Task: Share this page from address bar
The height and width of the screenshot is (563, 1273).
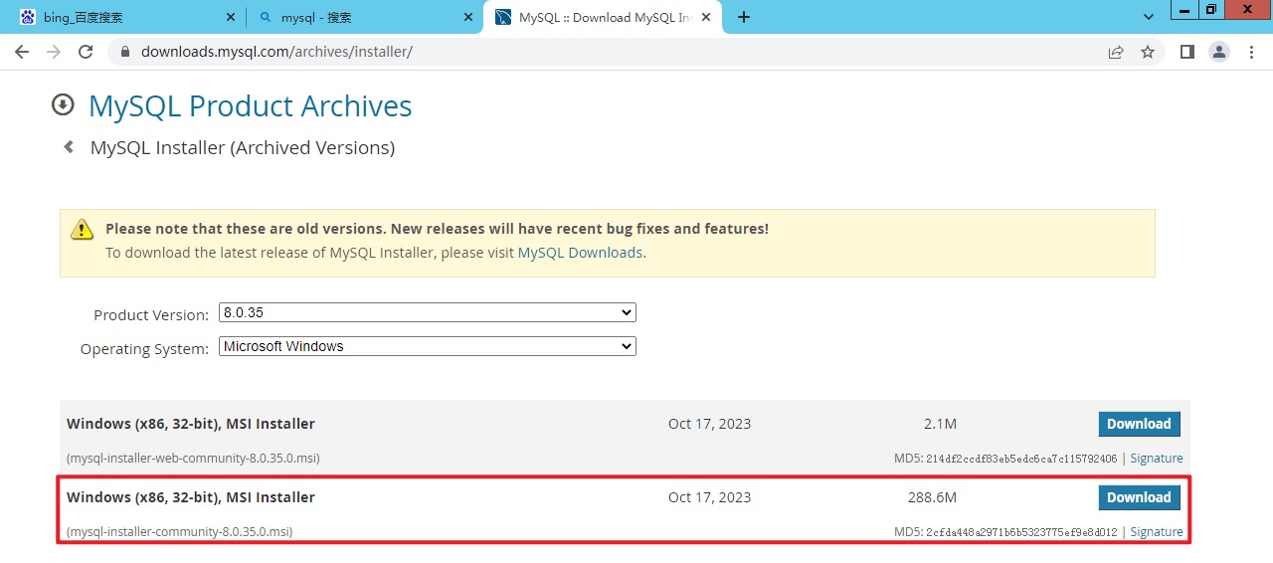Action: [x=1116, y=52]
